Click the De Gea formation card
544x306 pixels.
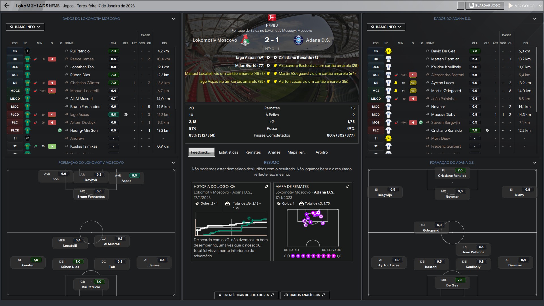pyautogui.click(x=452, y=282)
